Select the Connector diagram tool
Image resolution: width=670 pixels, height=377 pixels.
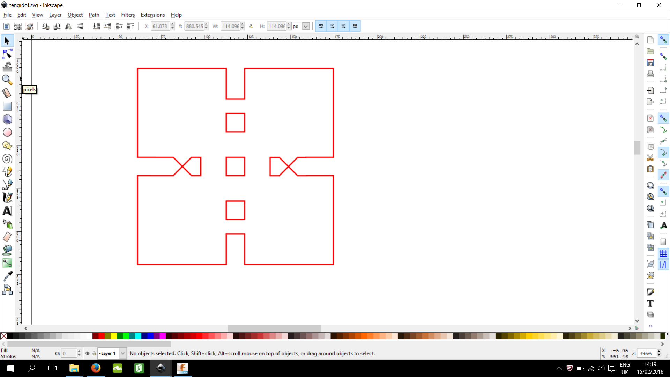coord(7,289)
